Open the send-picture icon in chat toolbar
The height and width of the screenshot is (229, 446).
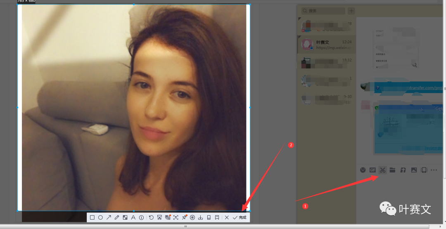(414, 170)
